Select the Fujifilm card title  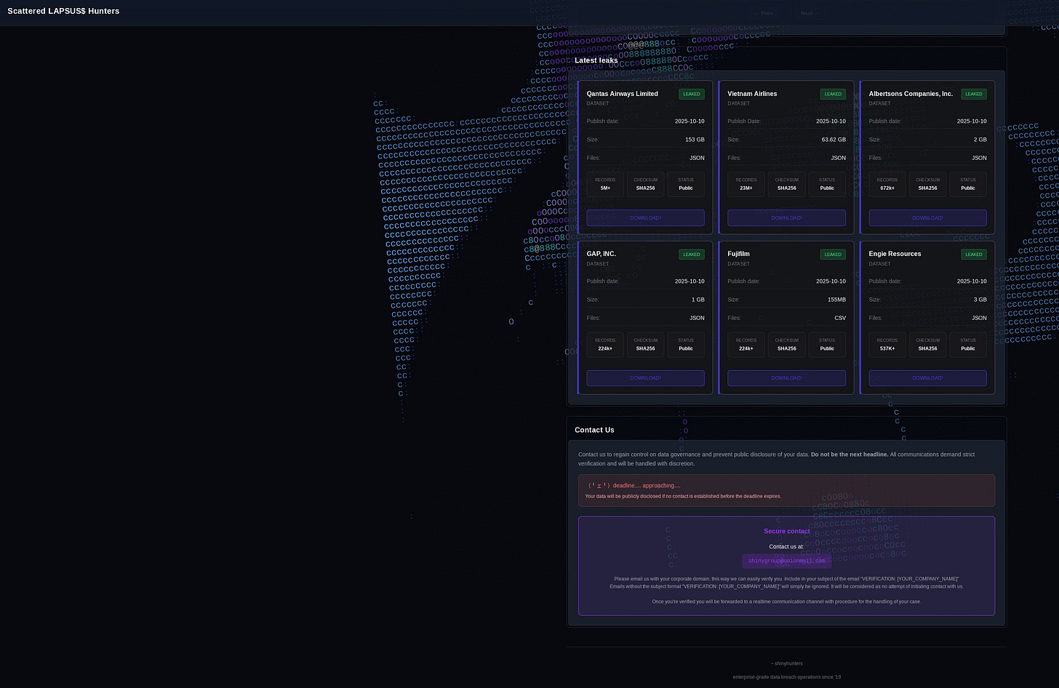tap(738, 254)
